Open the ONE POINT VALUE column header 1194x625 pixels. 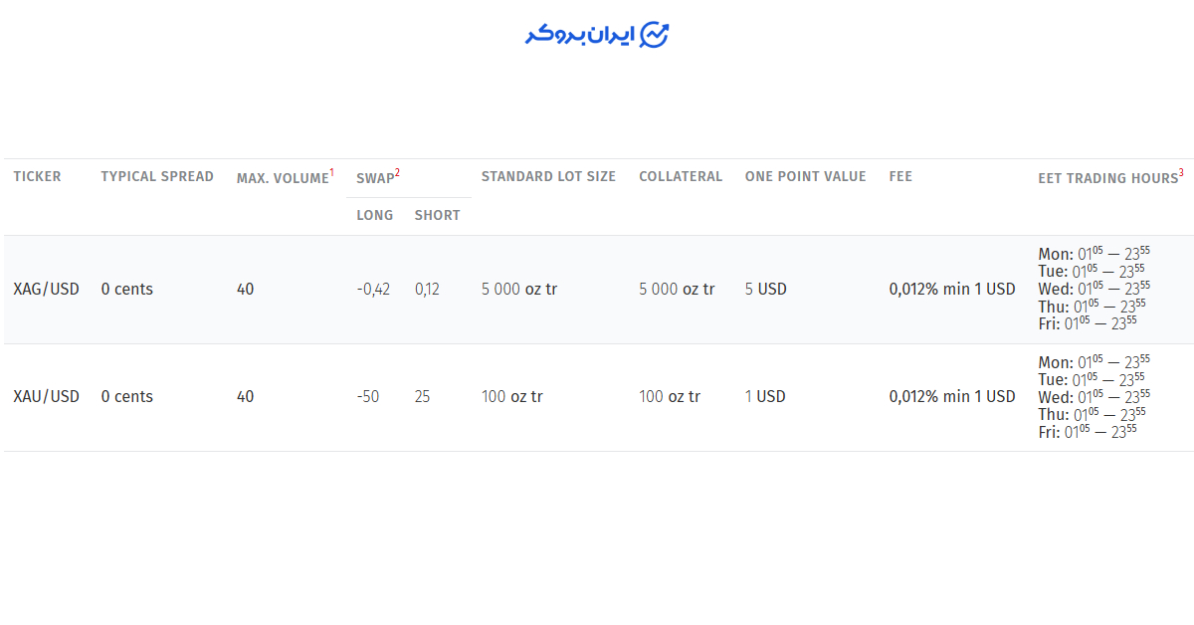tap(806, 176)
